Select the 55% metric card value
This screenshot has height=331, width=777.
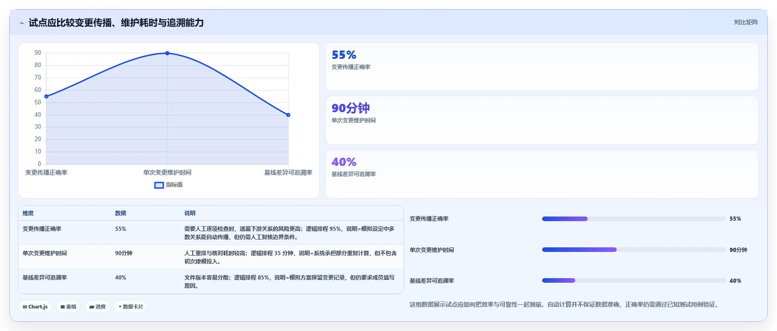pos(344,55)
